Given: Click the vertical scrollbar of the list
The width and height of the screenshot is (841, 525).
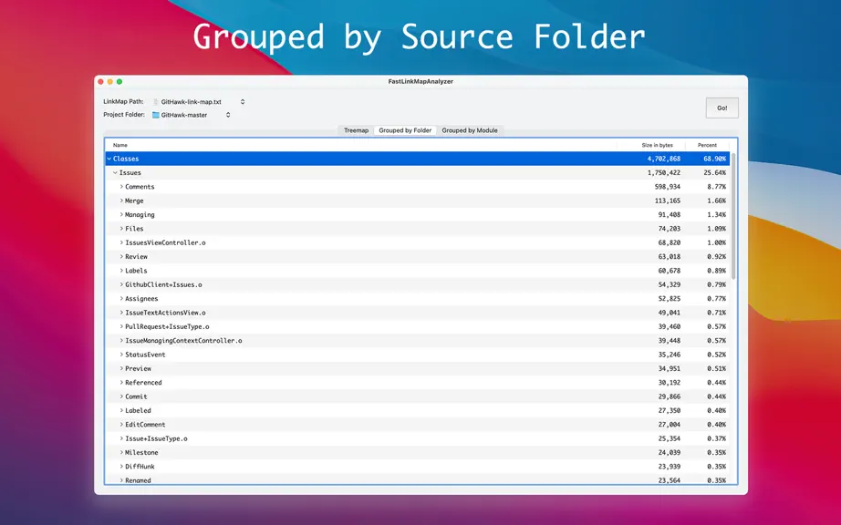Looking at the screenshot, I should (x=733, y=215).
